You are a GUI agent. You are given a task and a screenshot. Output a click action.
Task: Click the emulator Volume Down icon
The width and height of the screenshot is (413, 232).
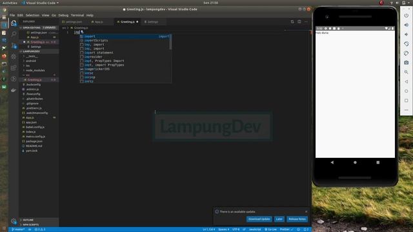[406, 34]
